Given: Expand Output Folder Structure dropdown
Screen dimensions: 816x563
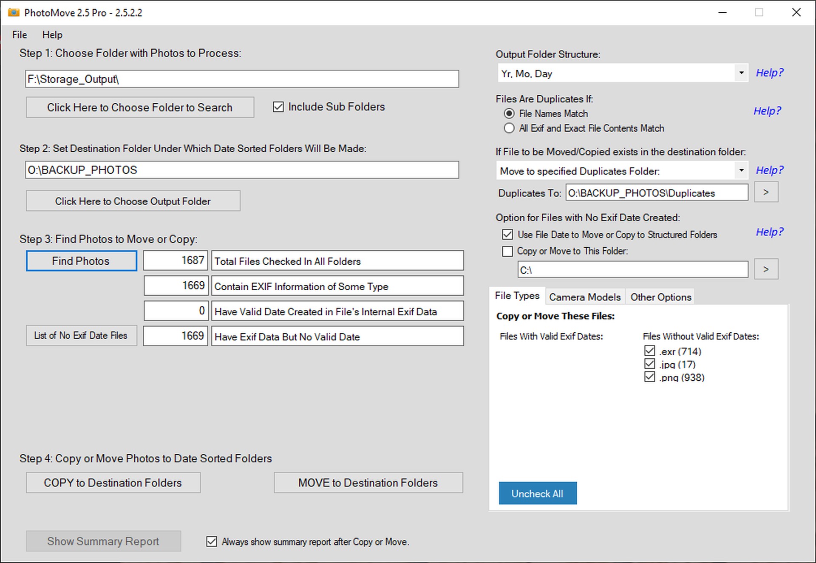Looking at the screenshot, I should 741,73.
